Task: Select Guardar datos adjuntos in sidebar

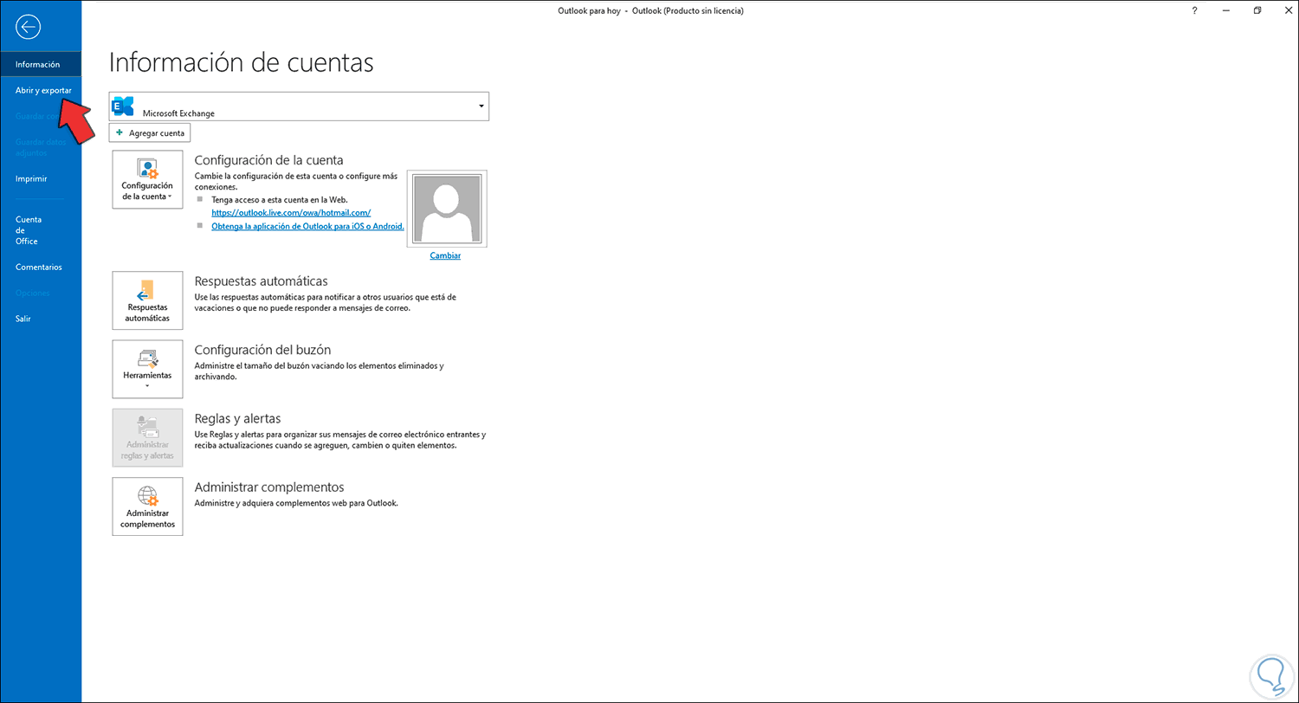Action: 41,147
